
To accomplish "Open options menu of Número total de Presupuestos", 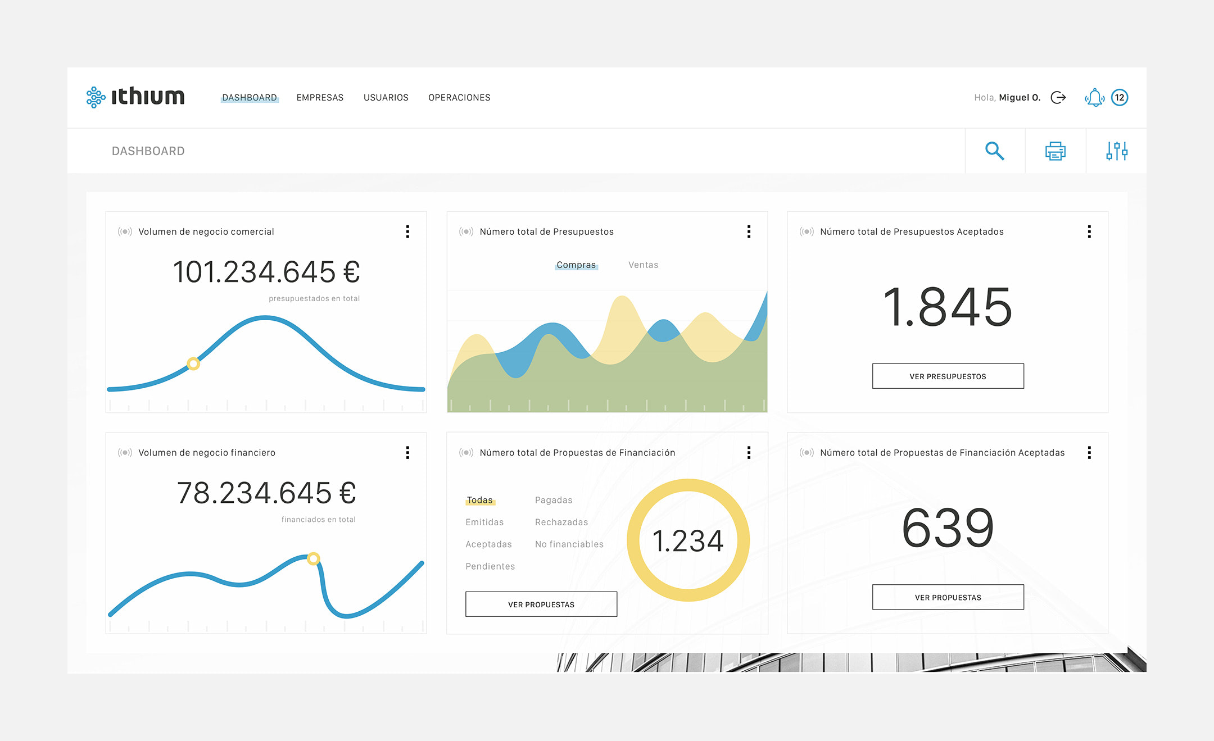I will pyautogui.click(x=749, y=231).
